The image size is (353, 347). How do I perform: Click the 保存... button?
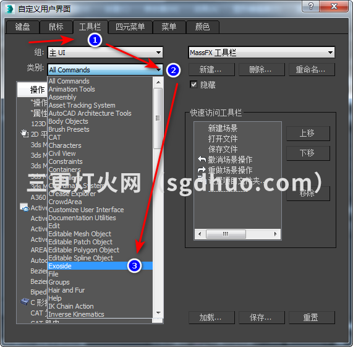262,317
